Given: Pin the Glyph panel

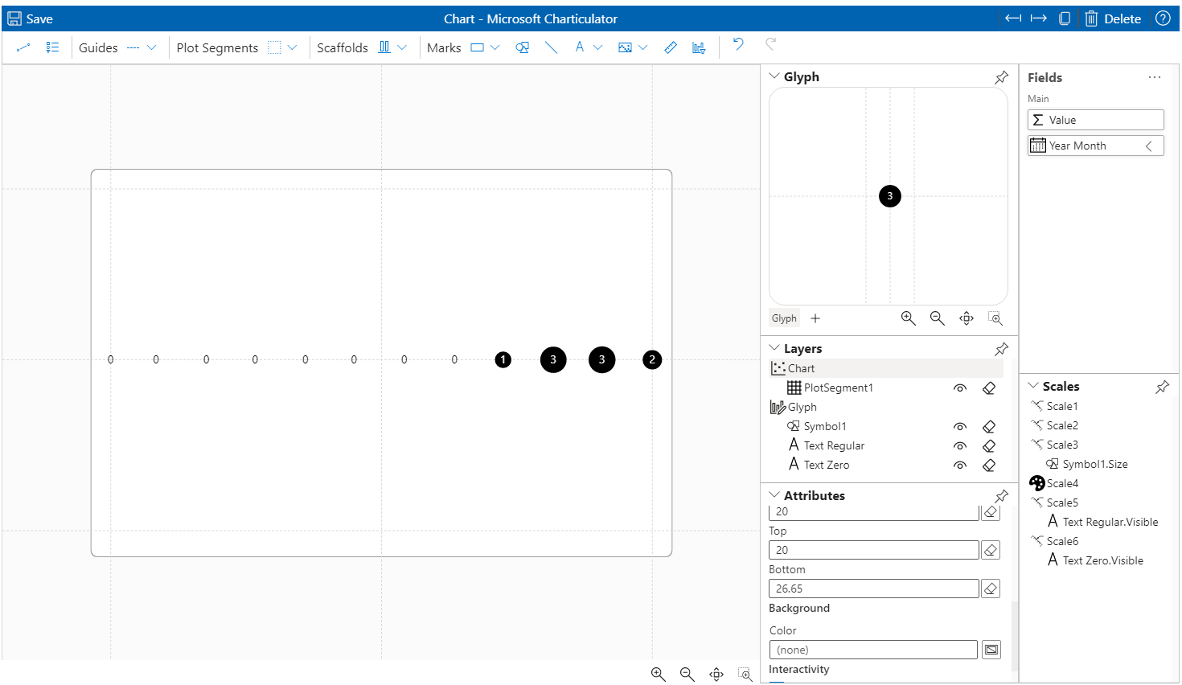Looking at the screenshot, I should tap(1001, 77).
